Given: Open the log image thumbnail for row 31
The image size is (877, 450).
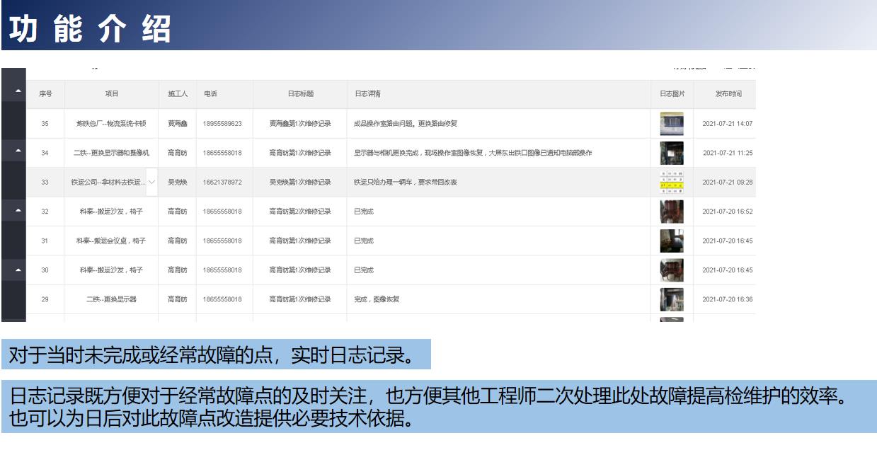Looking at the screenshot, I should 671,241.
